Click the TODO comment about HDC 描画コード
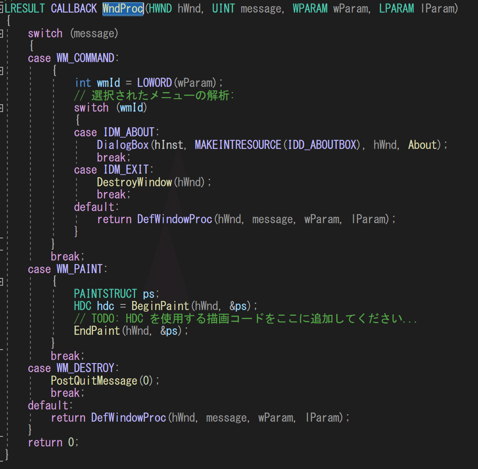This screenshot has height=469, width=478. tap(246, 319)
